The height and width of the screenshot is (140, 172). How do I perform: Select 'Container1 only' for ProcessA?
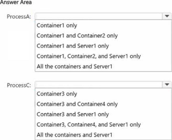[x=57, y=25]
